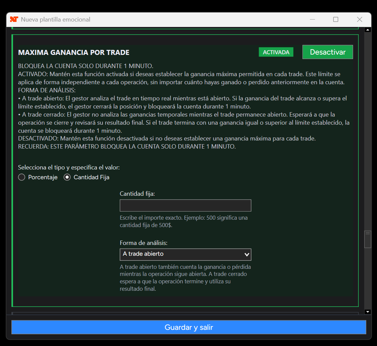The width and height of the screenshot is (377, 346).
Task: Click the Desactivar button
Action: [327, 52]
